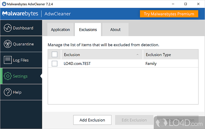The image size is (205, 129).
Task: Switch to the Application tab
Action: click(60, 30)
